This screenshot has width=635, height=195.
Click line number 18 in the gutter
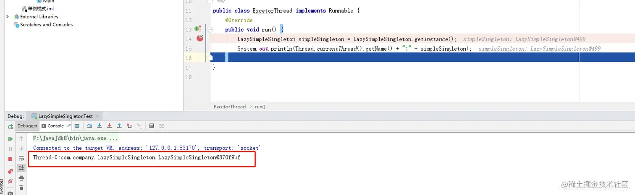pos(188,77)
